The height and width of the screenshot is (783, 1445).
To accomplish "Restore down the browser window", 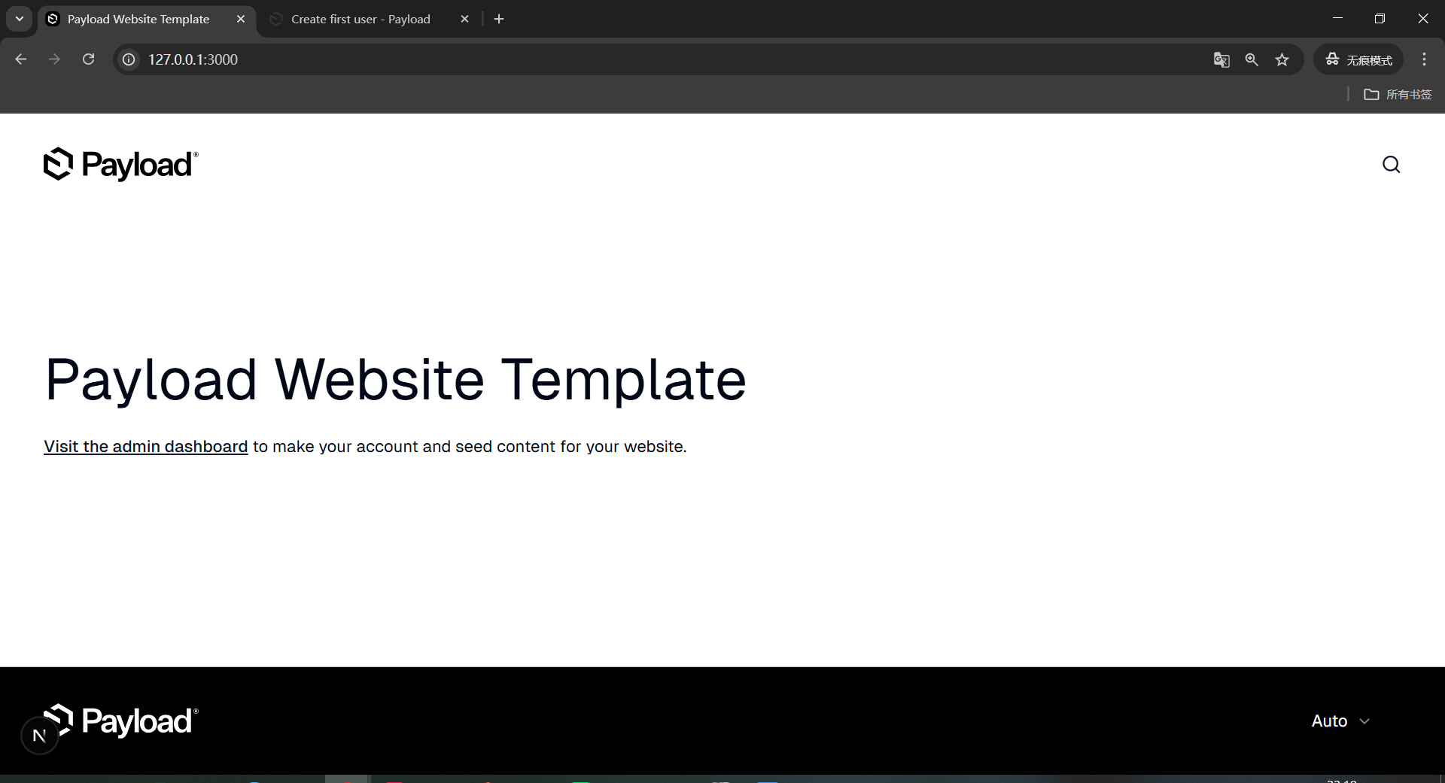I will pos(1380,19).
